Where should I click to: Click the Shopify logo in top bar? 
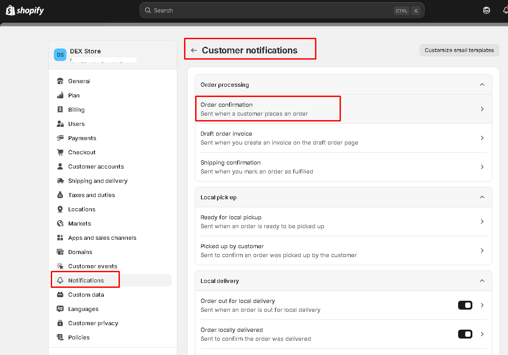(25, 10)
